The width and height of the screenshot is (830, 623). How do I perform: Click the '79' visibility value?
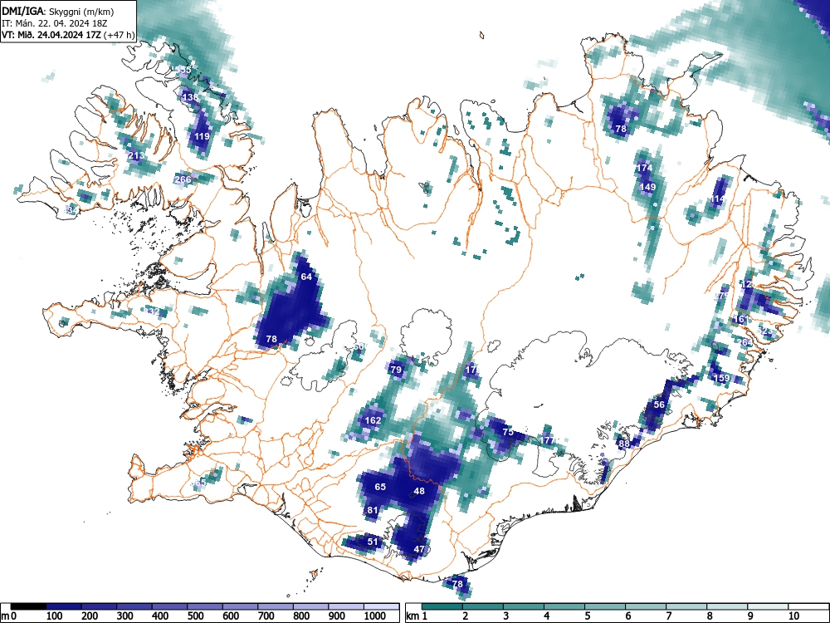point(396,370)
